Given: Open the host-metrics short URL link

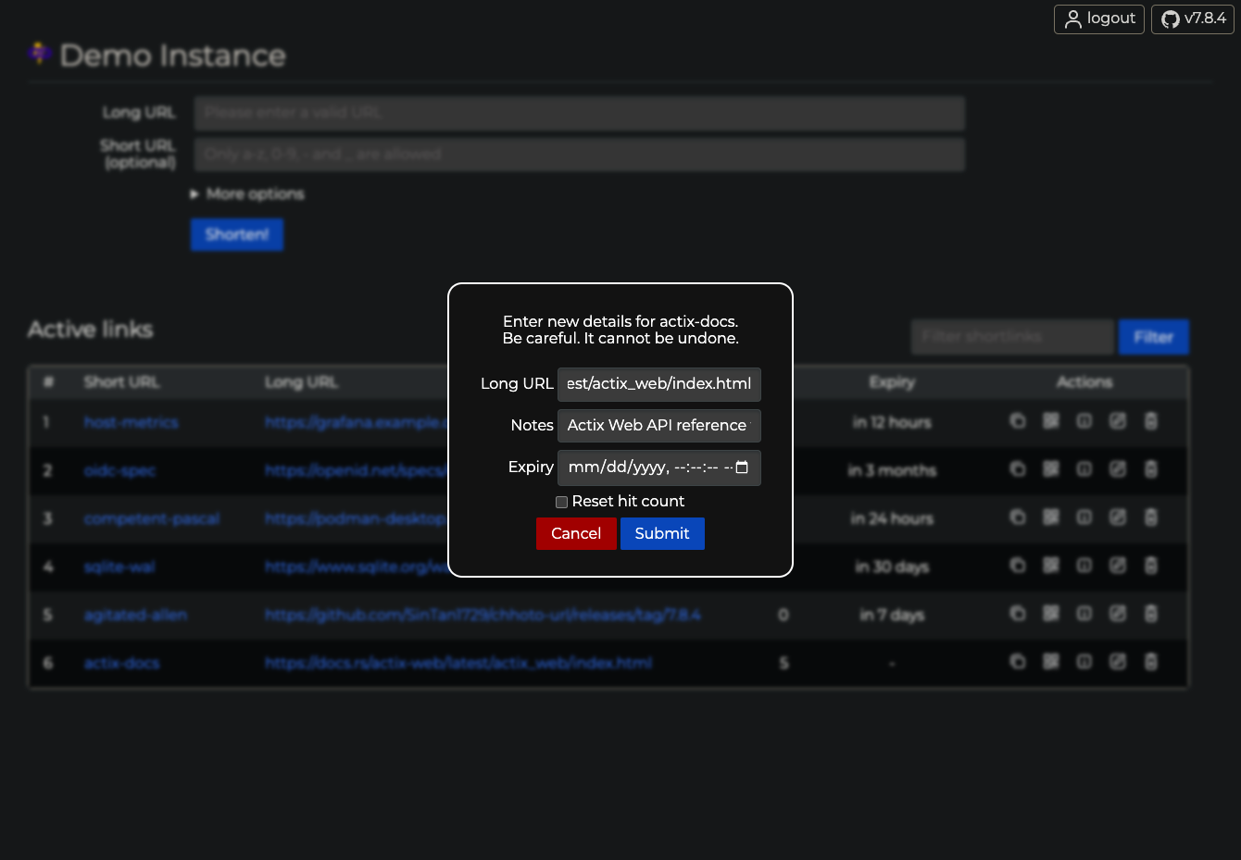Looking at the screenshot, I should pyautogui.click(x=131, y=423).
